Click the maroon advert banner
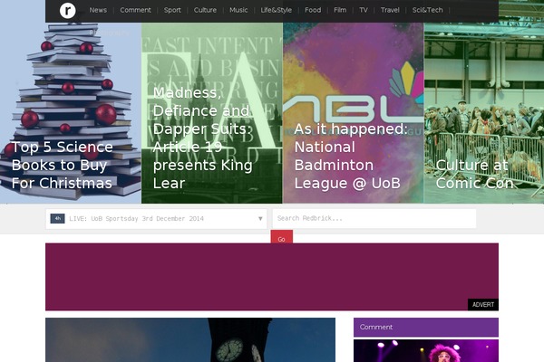The image size is (544, 362). [272, 277]
